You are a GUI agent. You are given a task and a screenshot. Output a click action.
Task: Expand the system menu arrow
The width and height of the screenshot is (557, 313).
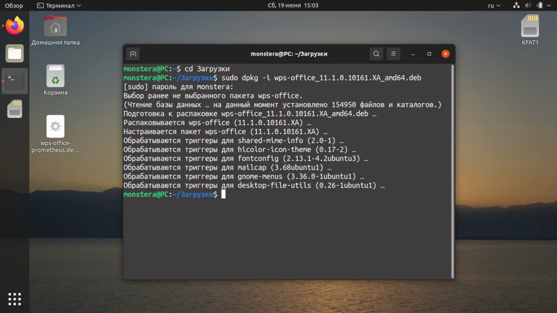(x=549, y=5)
